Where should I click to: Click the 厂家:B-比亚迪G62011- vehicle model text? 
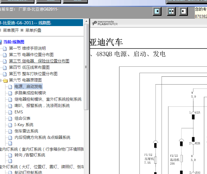(x=38, y=9)
